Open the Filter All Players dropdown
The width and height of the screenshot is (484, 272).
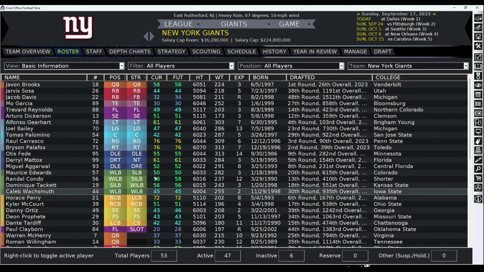[x=181, y=66]
